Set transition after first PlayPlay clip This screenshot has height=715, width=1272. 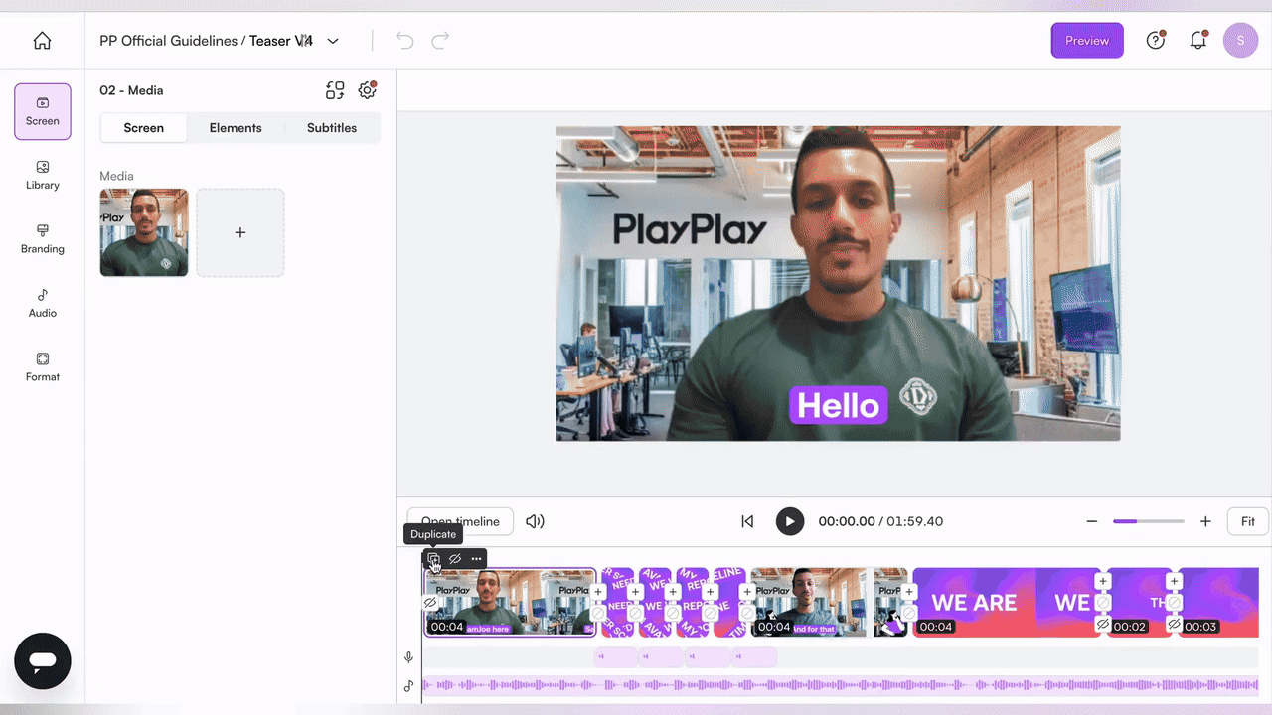(x=598, y=613)
